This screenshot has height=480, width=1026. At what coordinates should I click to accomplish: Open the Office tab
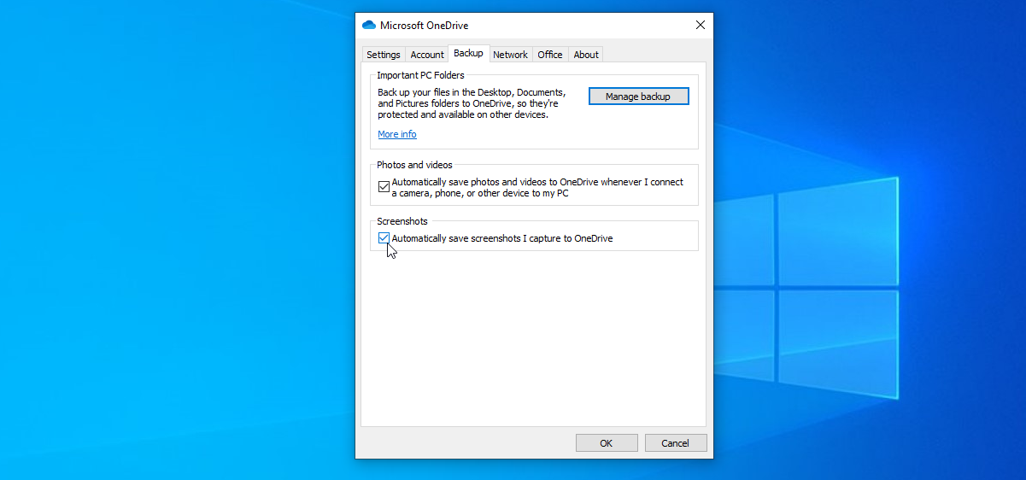pos(550,55)
